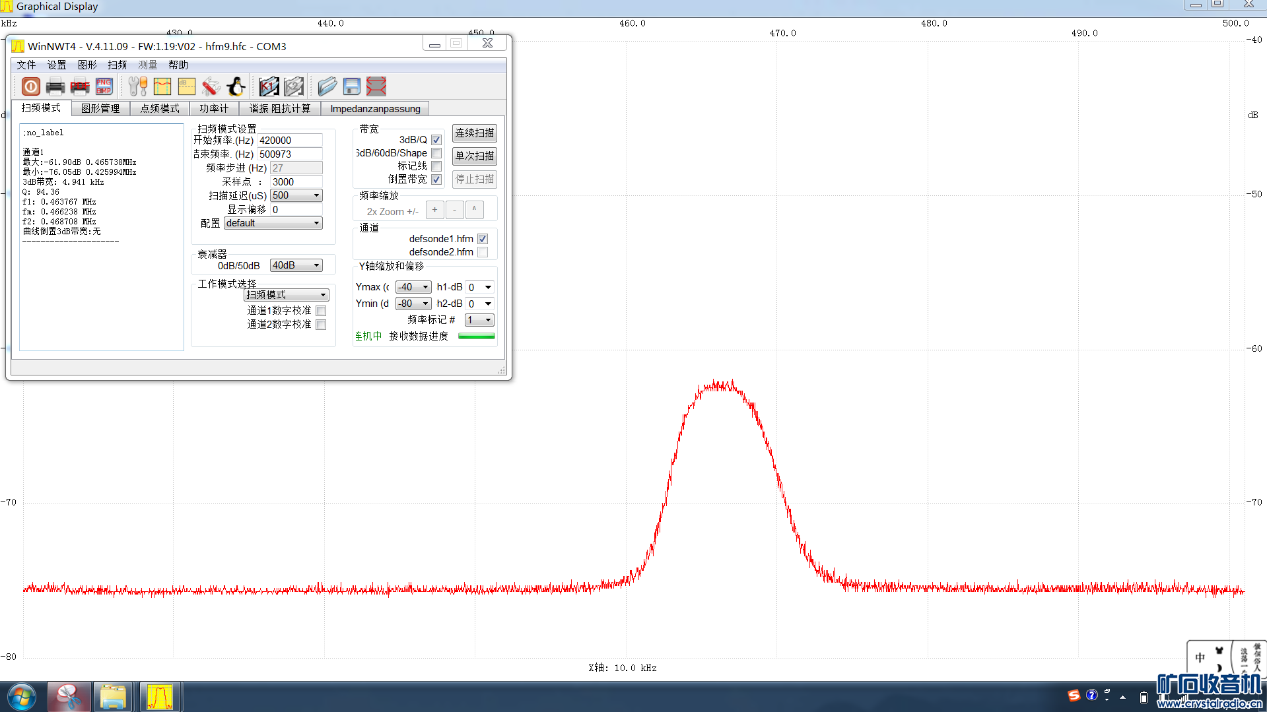Click the 停止扫描 stop sweep button
1267x712 pixels.
(x=475, y=179)
